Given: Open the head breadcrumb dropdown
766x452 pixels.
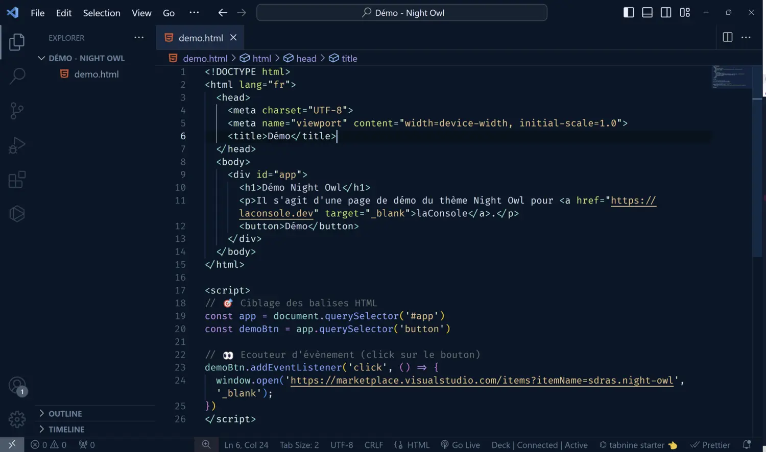Looking at the screenshot, I should click(x=300, y=58).
